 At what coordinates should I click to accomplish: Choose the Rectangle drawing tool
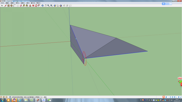tap(8, 6)
